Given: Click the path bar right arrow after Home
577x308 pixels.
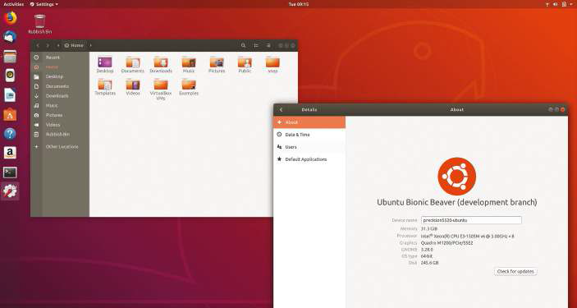Looking at the screenshot, I should point(90,45).
